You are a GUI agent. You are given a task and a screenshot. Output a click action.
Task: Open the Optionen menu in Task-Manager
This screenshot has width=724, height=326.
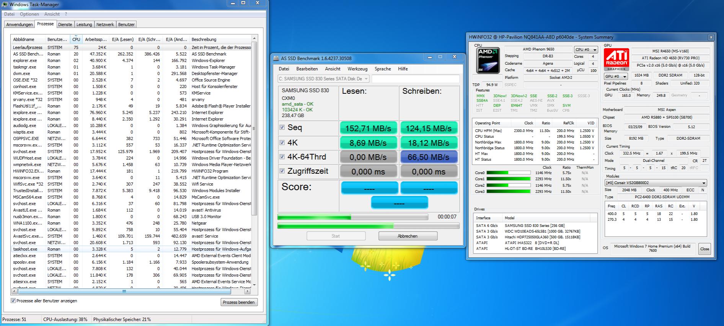point(29,14)
